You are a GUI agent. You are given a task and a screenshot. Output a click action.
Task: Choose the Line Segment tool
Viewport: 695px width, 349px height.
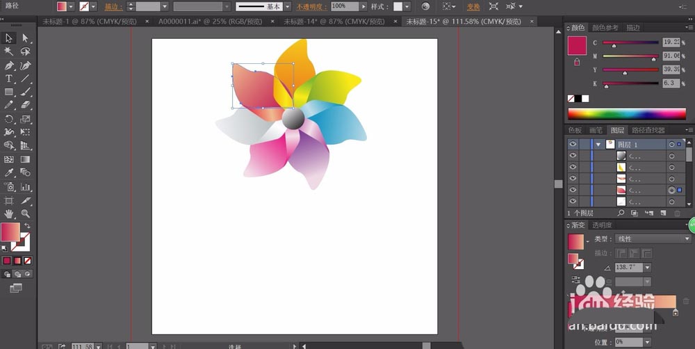[25, 79]
